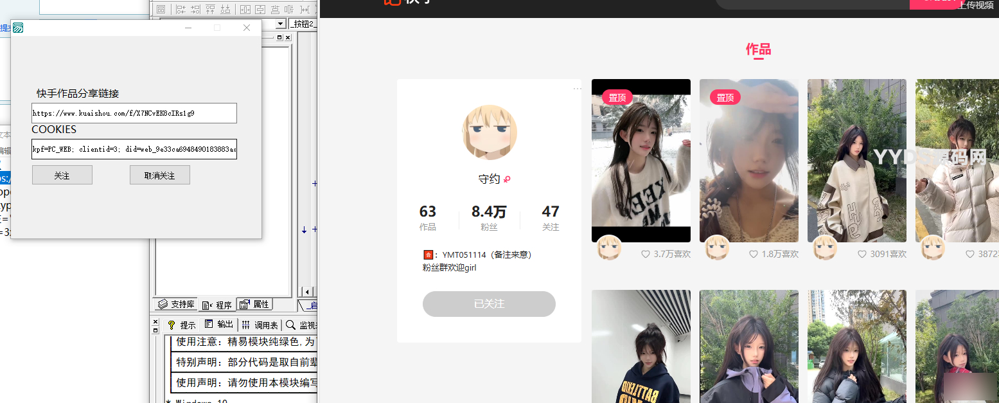Click the 使用声明 line in output panel

[x=246, y=383]
